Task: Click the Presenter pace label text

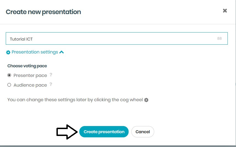Action: [x=30, y=76]
